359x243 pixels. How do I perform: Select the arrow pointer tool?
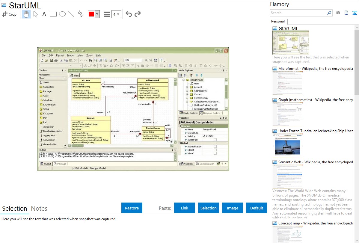35,14
